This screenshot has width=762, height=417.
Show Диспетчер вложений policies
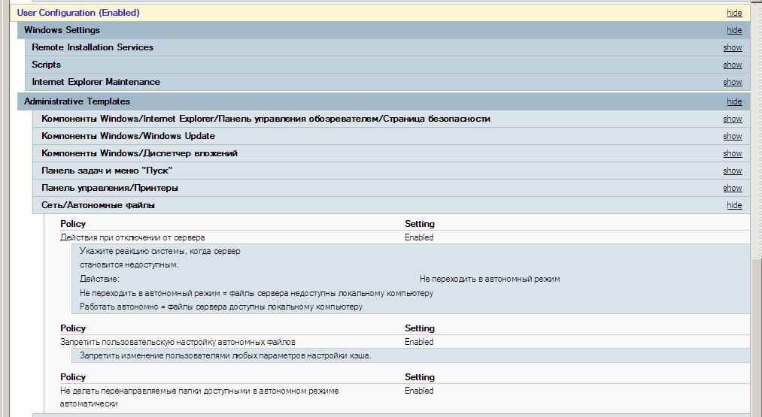(x=733, y=153)
